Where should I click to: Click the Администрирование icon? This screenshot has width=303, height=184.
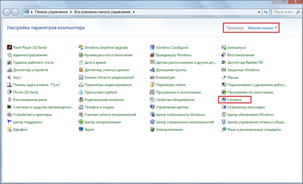[x=10, y=55]
